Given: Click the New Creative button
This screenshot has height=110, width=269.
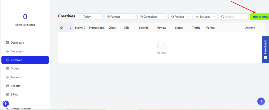Looking at the screenshot, I should click(x=260, y=17).
